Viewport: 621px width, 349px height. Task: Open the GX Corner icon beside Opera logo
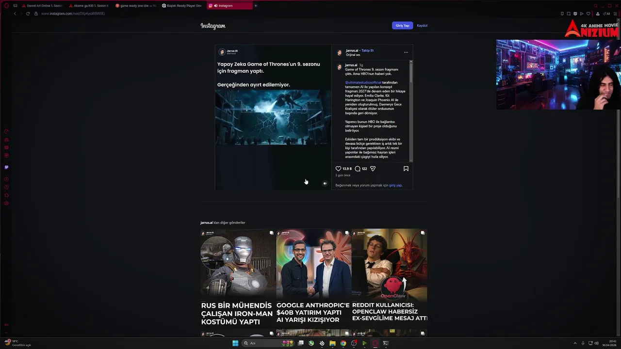(15, 6)
